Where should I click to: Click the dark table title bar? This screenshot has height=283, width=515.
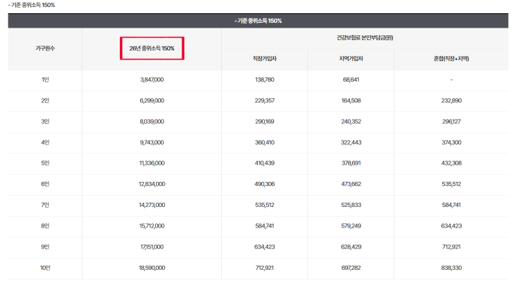(x=258, y=21)
